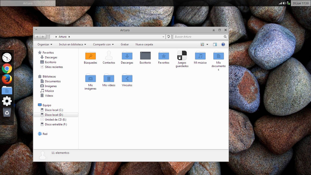
Task: Click the network status icon in the top bar
Action: [280, 3]
